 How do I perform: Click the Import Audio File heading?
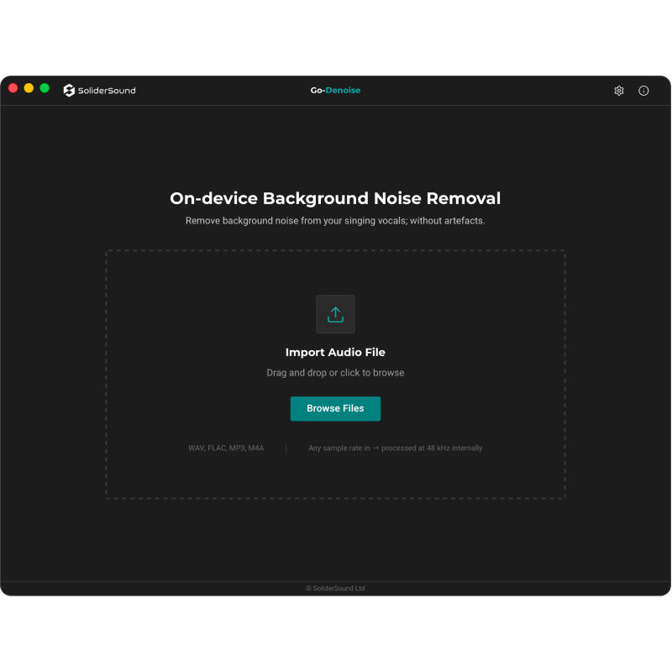tap(335, 352)
